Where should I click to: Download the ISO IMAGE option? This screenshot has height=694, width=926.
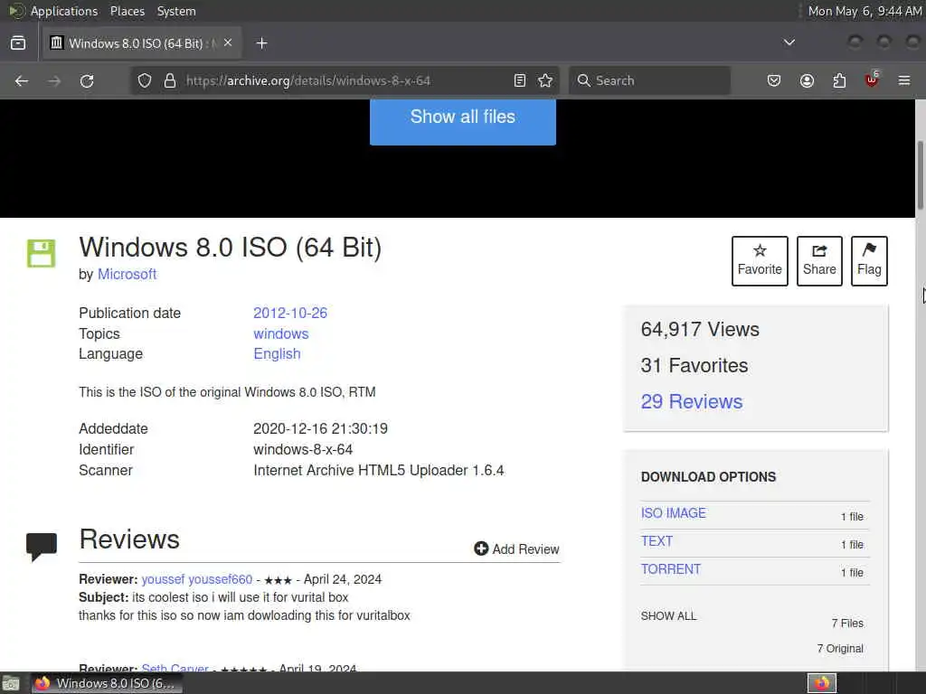pos(673,513)
